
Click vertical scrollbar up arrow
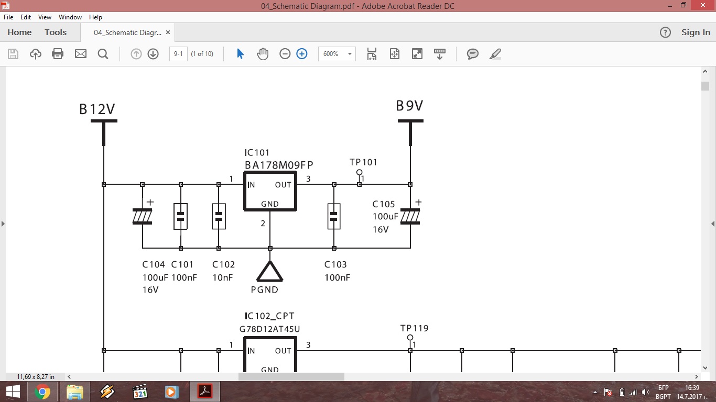[x=705, y=72]
